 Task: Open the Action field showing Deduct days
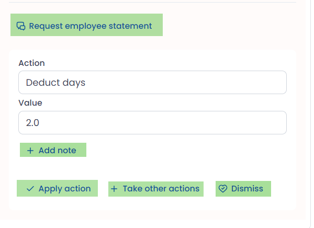pos(152,83)
